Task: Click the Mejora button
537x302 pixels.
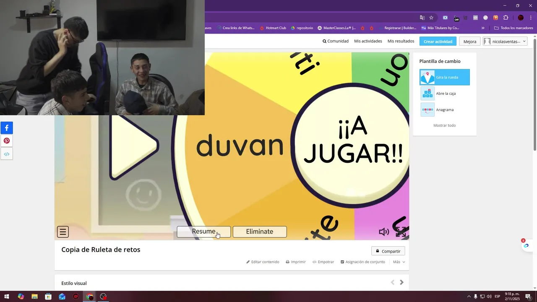Action: tap(470, 42)
